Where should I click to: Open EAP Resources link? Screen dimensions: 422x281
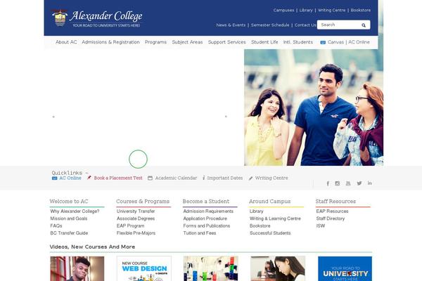[x=332, y=211]
